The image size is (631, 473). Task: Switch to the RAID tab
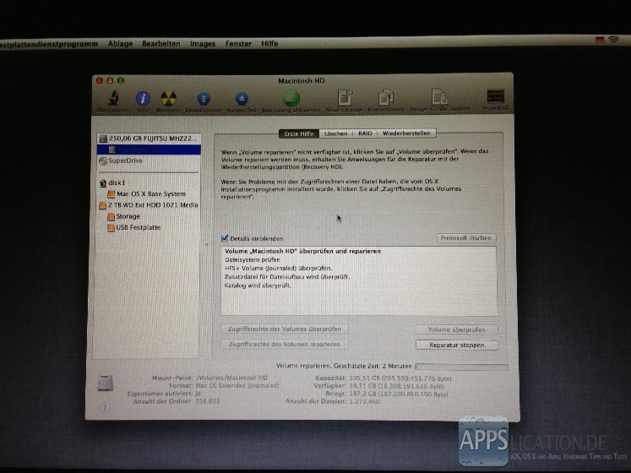pyautogui.click(x=365, y=133)
